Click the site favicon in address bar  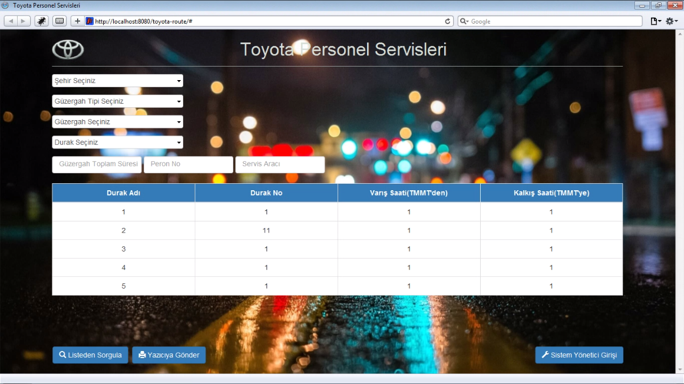(x=90, y=21)
